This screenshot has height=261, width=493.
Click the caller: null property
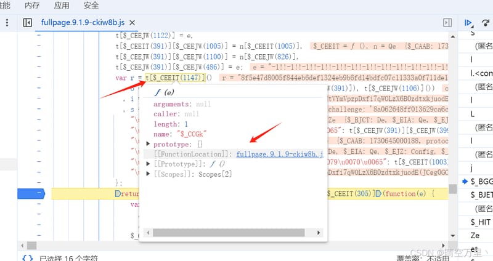pyautogui.click(x=176, y=114)
